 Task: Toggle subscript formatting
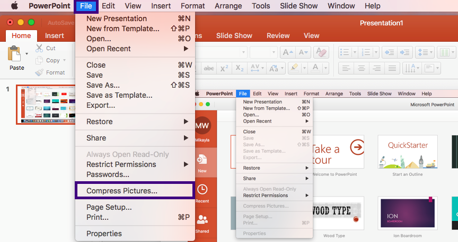(x=240, y=68)
